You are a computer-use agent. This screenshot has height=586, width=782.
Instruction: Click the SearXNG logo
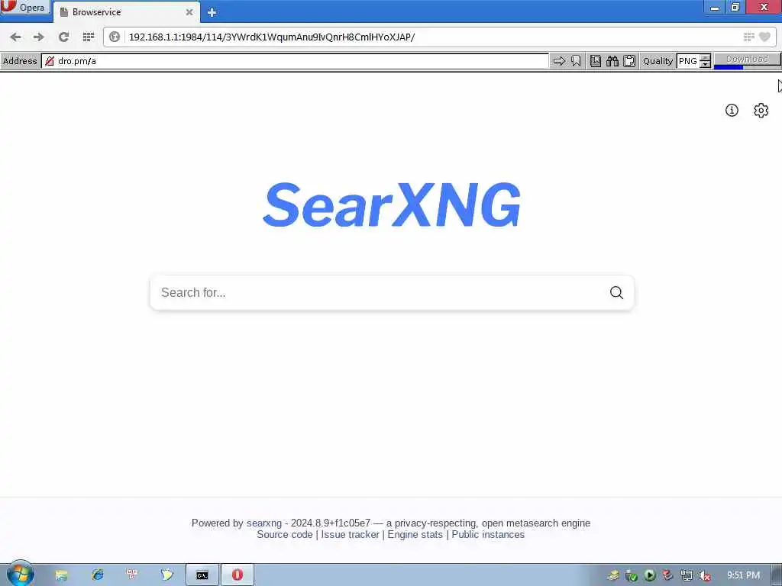click(x=392, y=204)
